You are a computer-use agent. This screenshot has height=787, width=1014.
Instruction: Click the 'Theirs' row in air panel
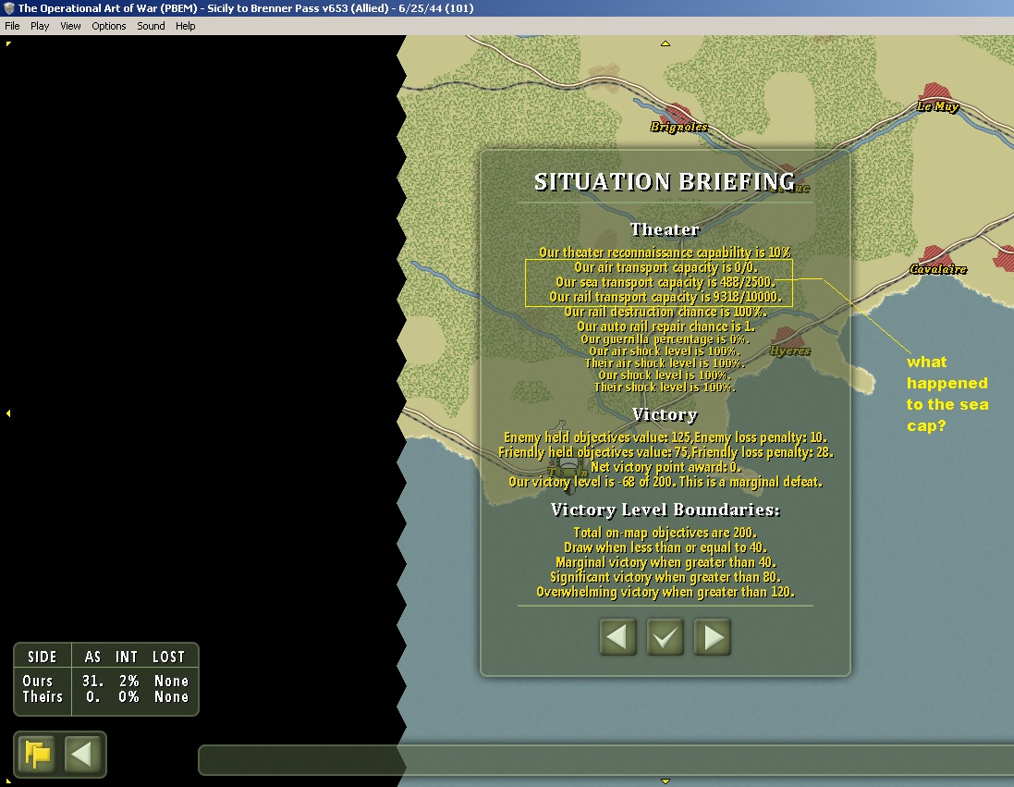(x=105, y=697)
